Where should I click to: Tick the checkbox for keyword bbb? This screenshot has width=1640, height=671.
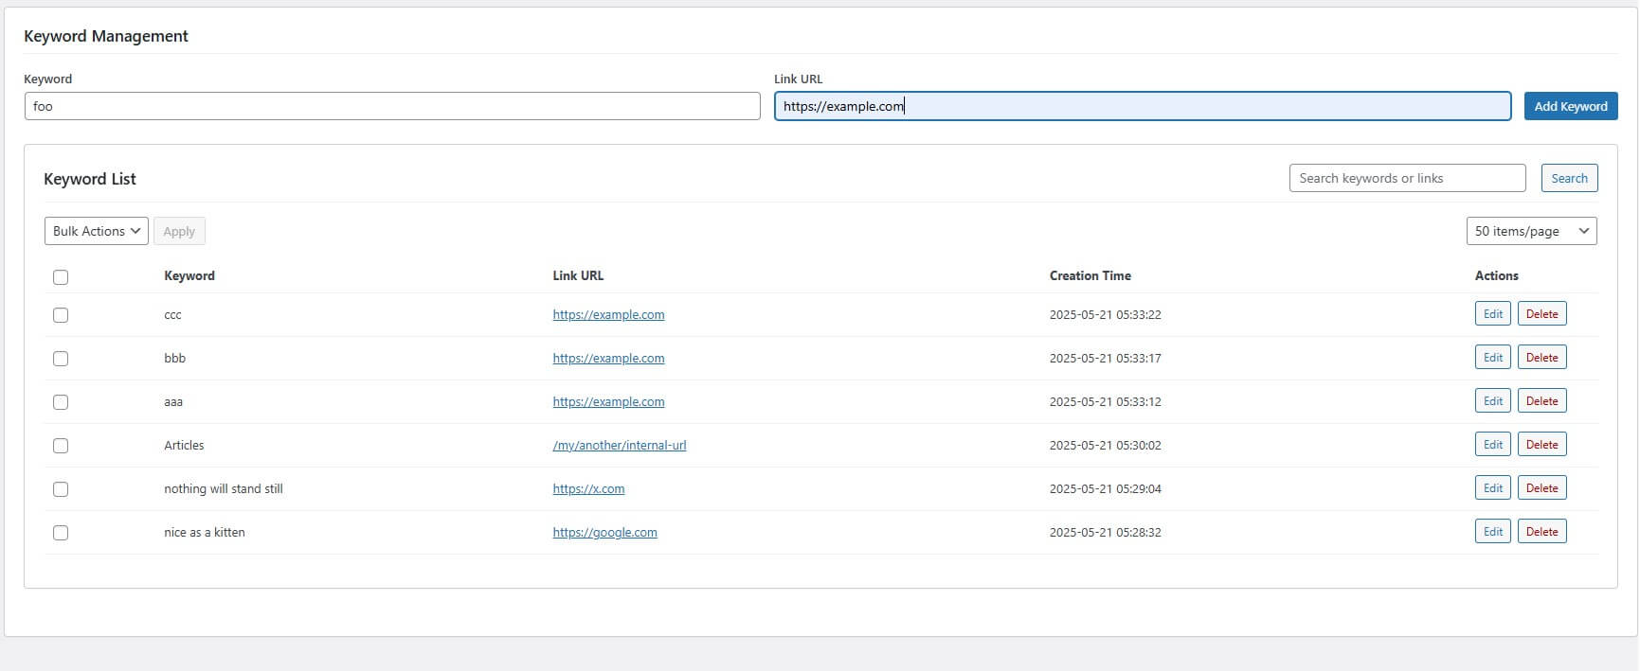coord(61,359)
